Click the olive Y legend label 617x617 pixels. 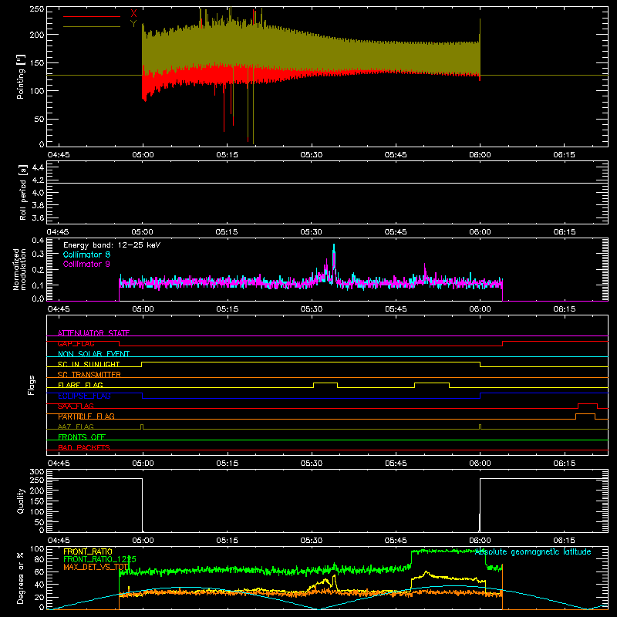(x=133, y=23)
